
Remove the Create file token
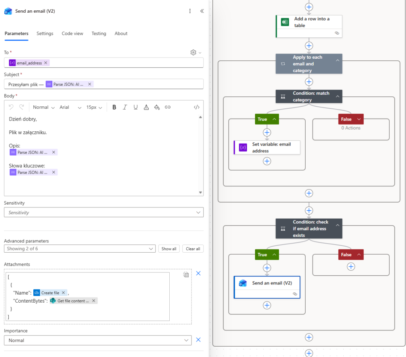63,292
